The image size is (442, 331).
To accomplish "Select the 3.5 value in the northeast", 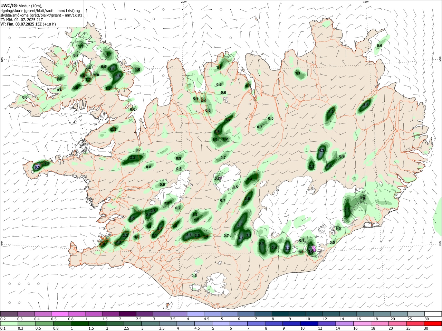I will (366, 105).
